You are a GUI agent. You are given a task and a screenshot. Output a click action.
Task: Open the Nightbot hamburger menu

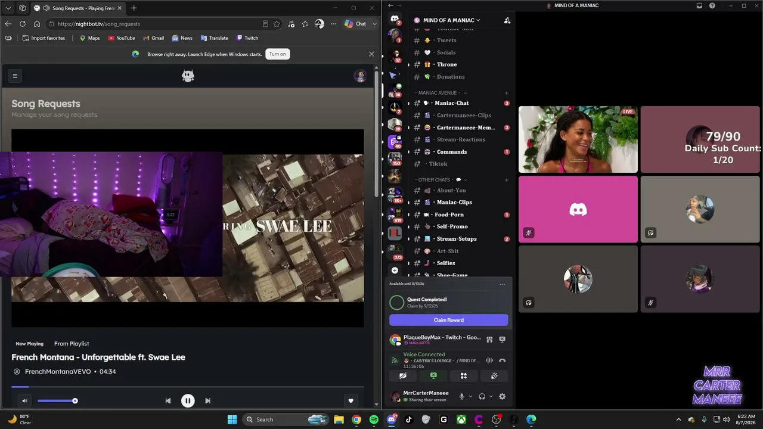point(15,76)
